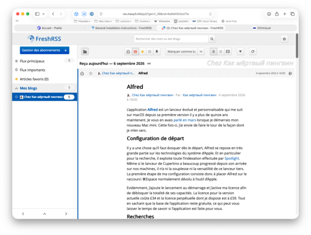Open the Smol Pub bookmark
The width and height of the screenshot is (311, 235).
pyautogui.click(x=229, y=21)
